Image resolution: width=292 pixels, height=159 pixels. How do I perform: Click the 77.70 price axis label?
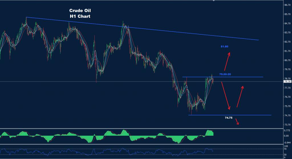pos(287,88)
